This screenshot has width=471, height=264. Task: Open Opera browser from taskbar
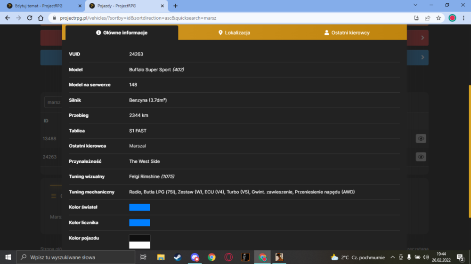tap(228, 257)
